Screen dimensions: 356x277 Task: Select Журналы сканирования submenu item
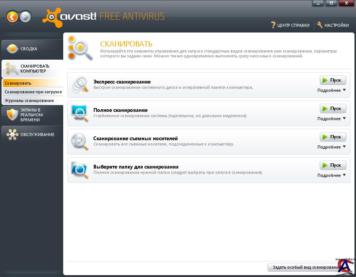pos(29,101)
